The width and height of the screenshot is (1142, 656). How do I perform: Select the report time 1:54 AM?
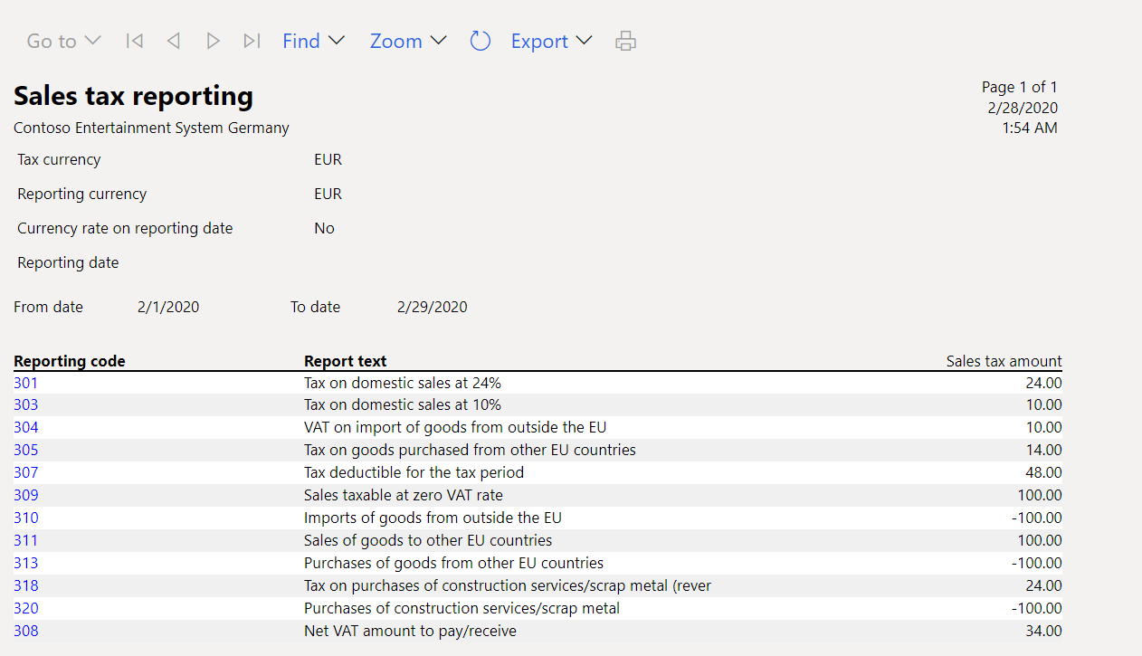(x=1030, y=128)
